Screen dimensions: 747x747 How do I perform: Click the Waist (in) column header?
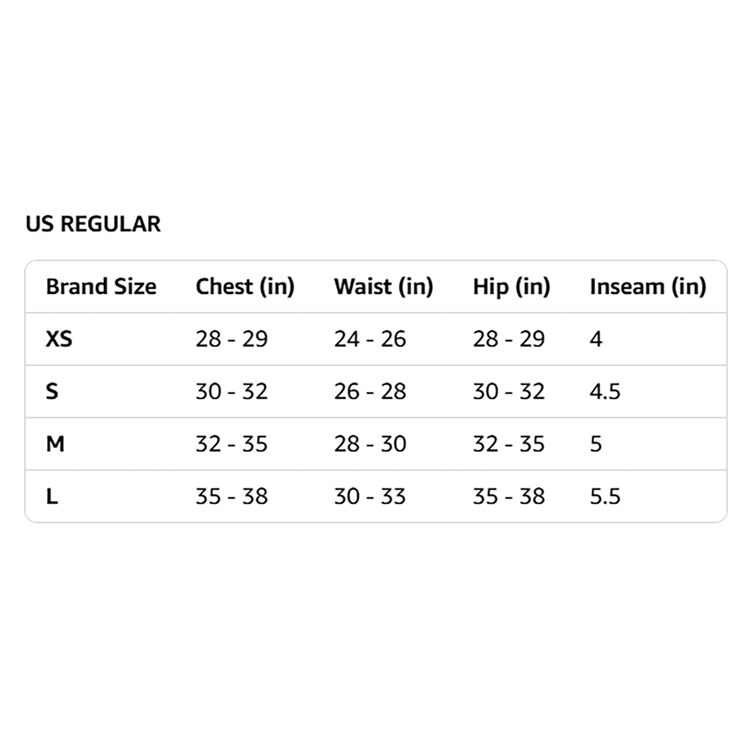[x=383, y=287]
